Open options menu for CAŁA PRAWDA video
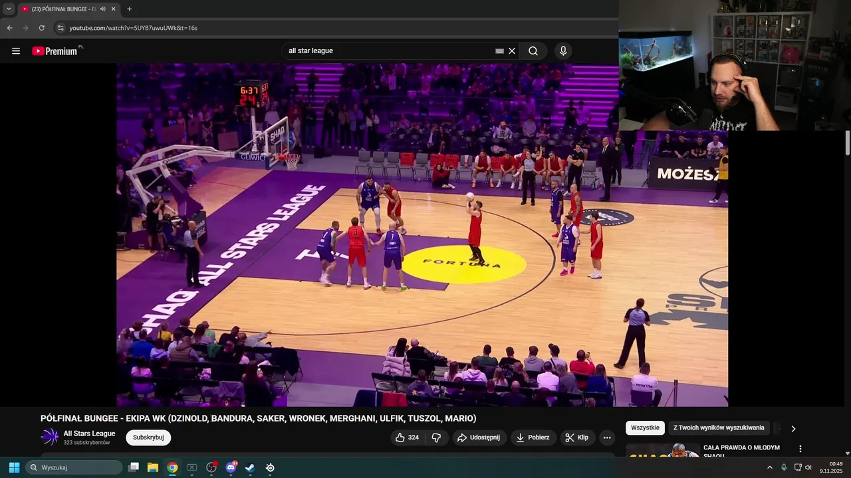This screenshot has width=851, height=478. pos(800,449)
